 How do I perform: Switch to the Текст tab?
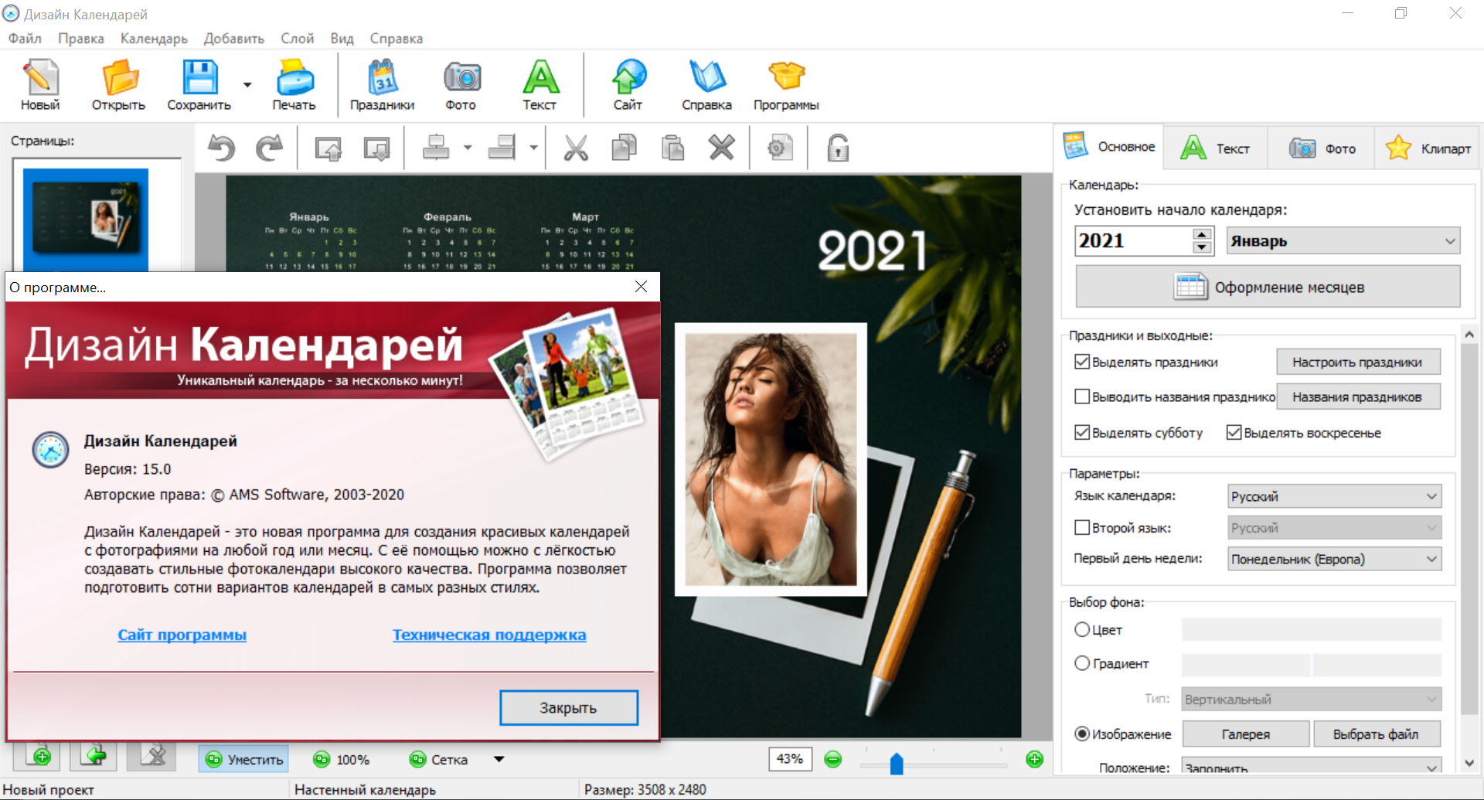point(1215,148)
